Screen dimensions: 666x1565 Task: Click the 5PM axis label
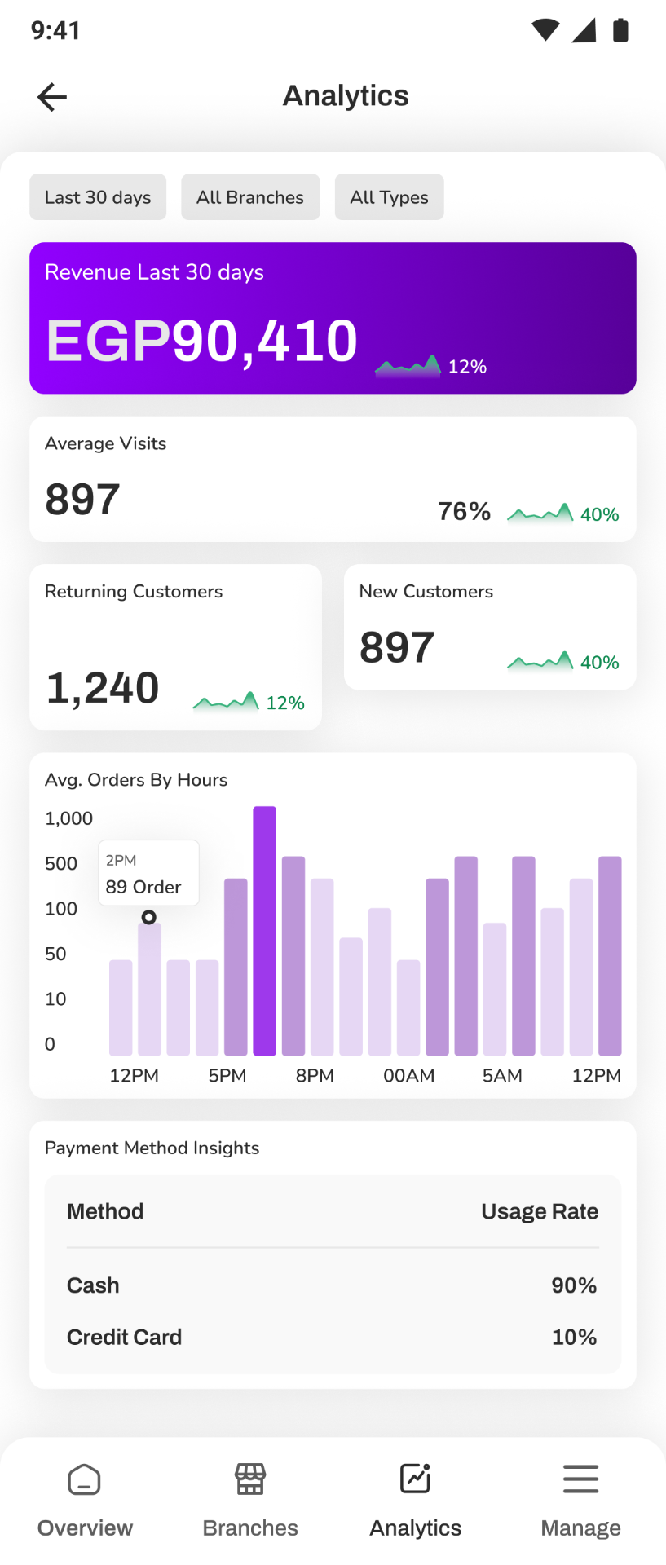(x=227, y=1075)
